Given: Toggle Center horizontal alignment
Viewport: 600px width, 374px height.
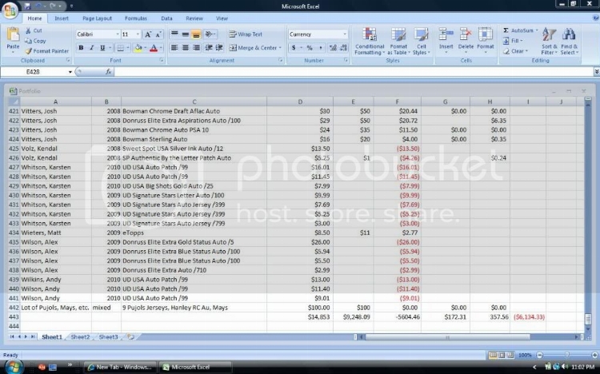Looking at the screenshot, I should coord(186,48).
